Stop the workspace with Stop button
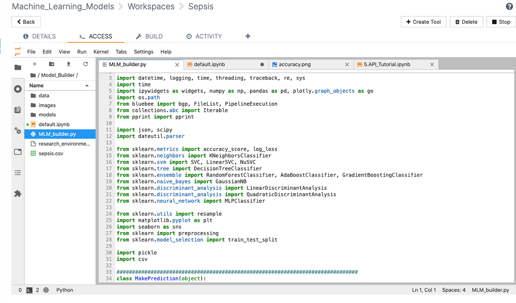This screenshot has width=516, height=303. pos(501,22)
